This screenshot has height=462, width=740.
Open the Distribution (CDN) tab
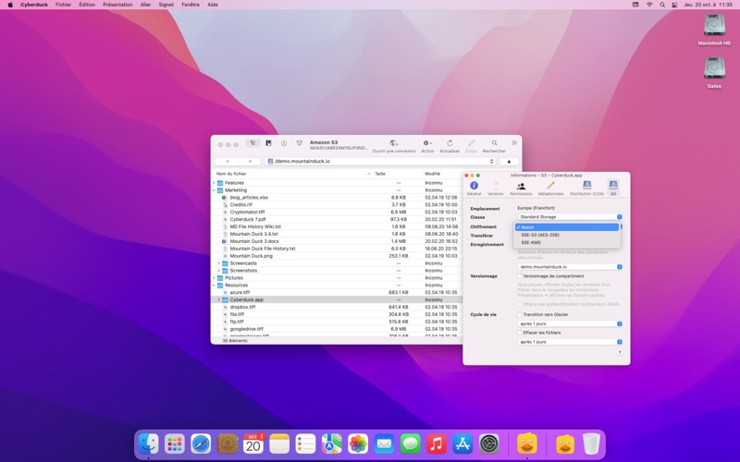pyautogui.click(x=586, y=188)
